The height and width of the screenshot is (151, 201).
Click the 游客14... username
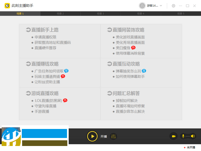[152, 6]
